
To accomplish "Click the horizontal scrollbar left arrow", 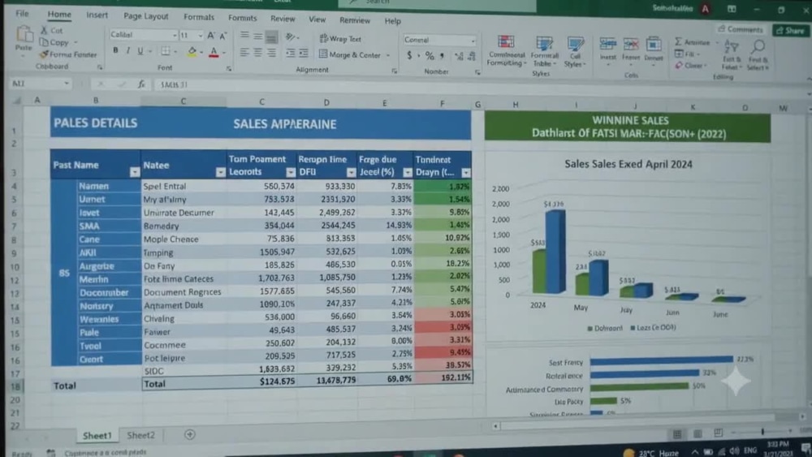I will click(x=495, y=426).
